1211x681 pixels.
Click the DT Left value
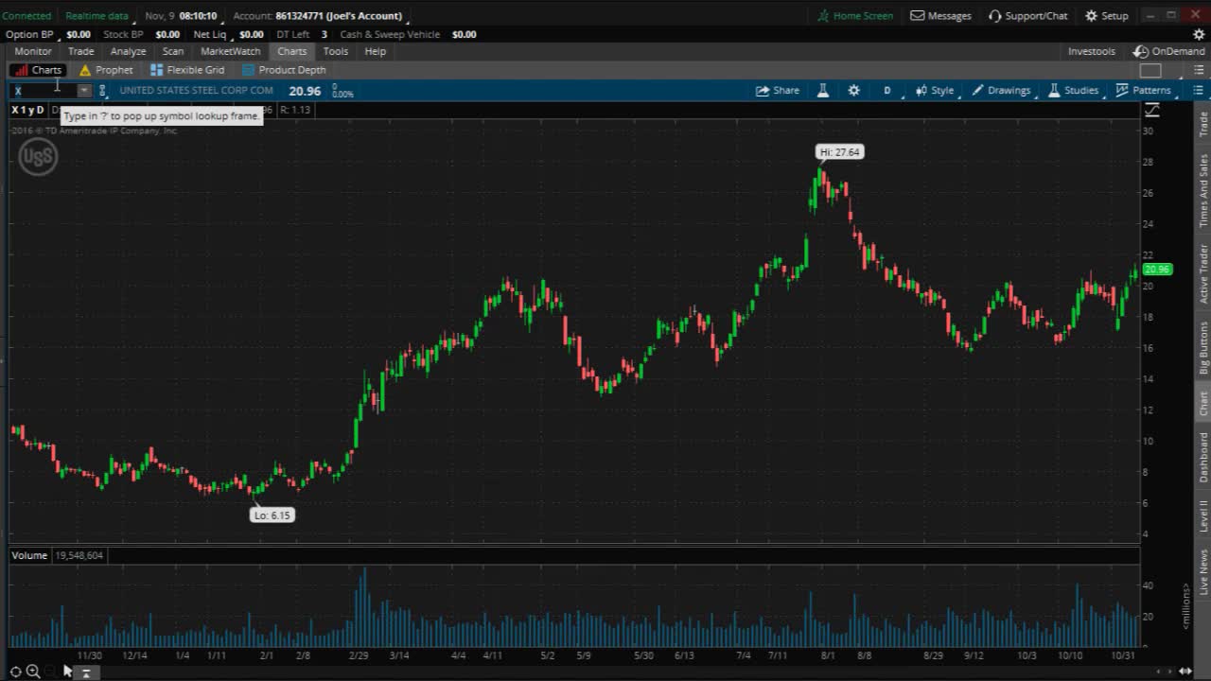[x=325, y=34]
